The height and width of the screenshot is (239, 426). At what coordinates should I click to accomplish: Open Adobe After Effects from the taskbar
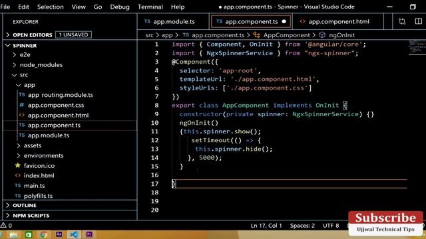(59, 234)
